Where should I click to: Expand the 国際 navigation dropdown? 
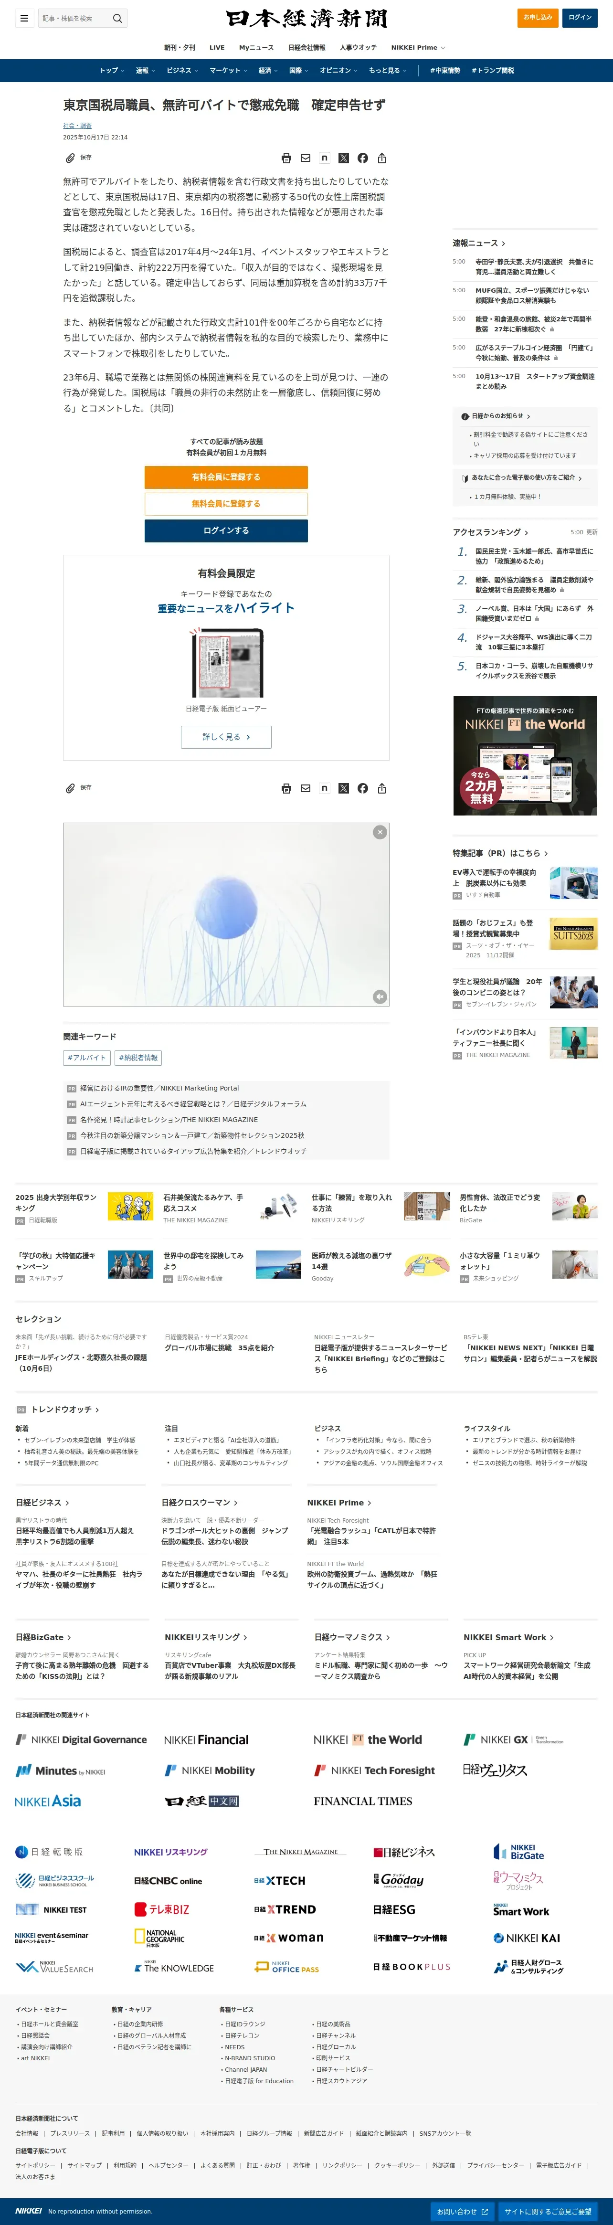(x=300, y=71)
